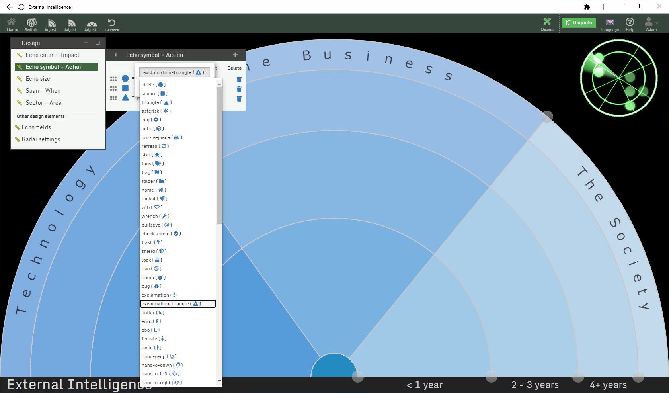The image size is (669, 393).
Task: Open the extensions puzzle icon
Action: click(587, 7)
